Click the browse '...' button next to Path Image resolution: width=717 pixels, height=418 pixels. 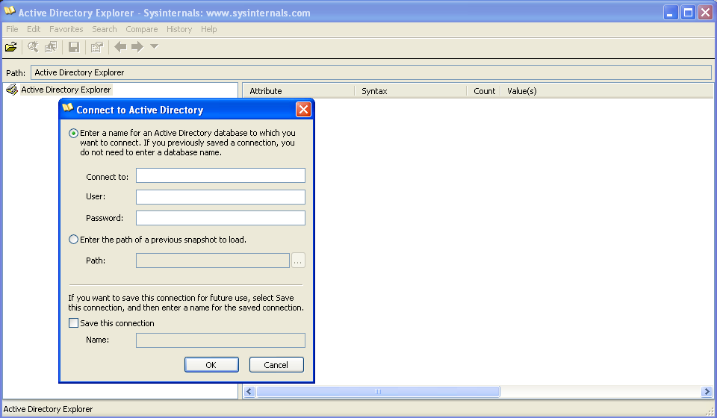click(x=298, y=261)
